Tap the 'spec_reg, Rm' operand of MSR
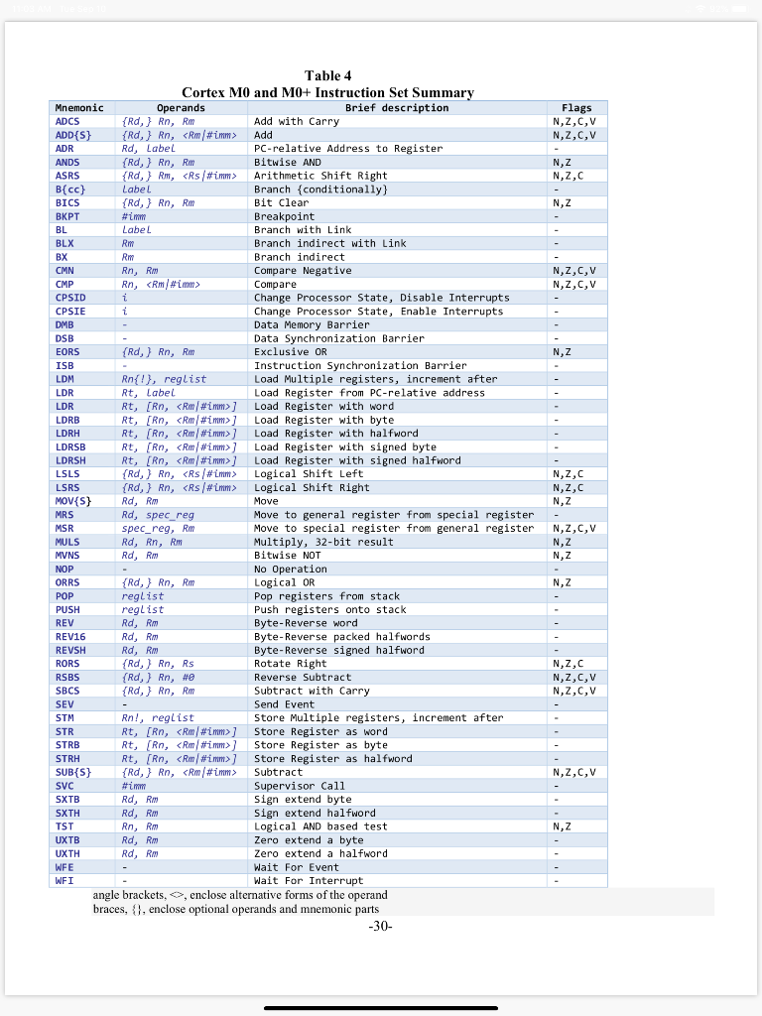 (x=158, y=528)
